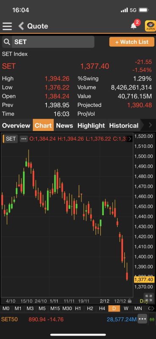Select the W weekly timeframe
Viewport: 156px width, 339px height.
pyautogui.click(x=126, y=308)
